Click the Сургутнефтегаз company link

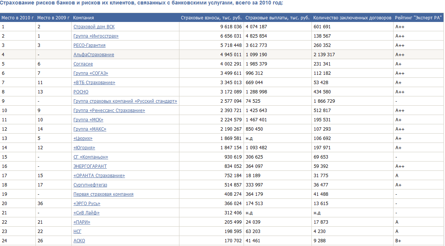point(90,185)
